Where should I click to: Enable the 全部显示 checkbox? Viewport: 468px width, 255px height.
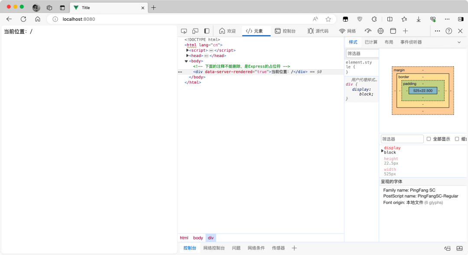(x=429, y=139)
